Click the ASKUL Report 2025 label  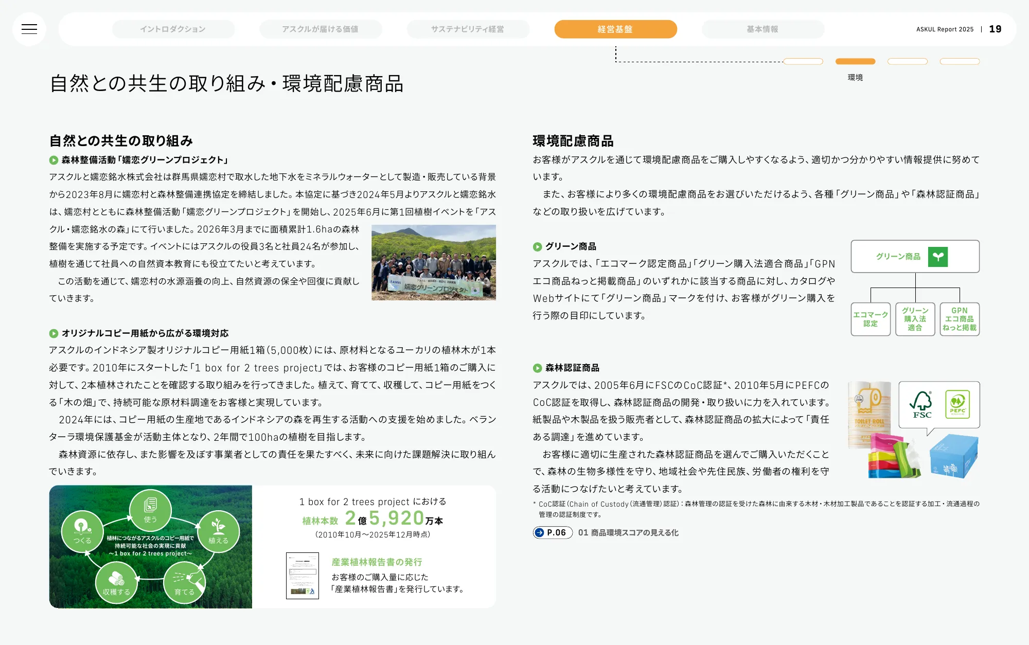click(x=945, y=29)
